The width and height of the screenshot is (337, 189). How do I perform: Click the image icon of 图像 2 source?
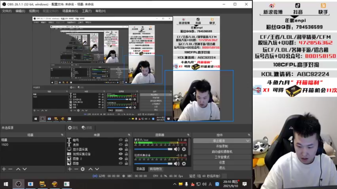click(69, 159)
